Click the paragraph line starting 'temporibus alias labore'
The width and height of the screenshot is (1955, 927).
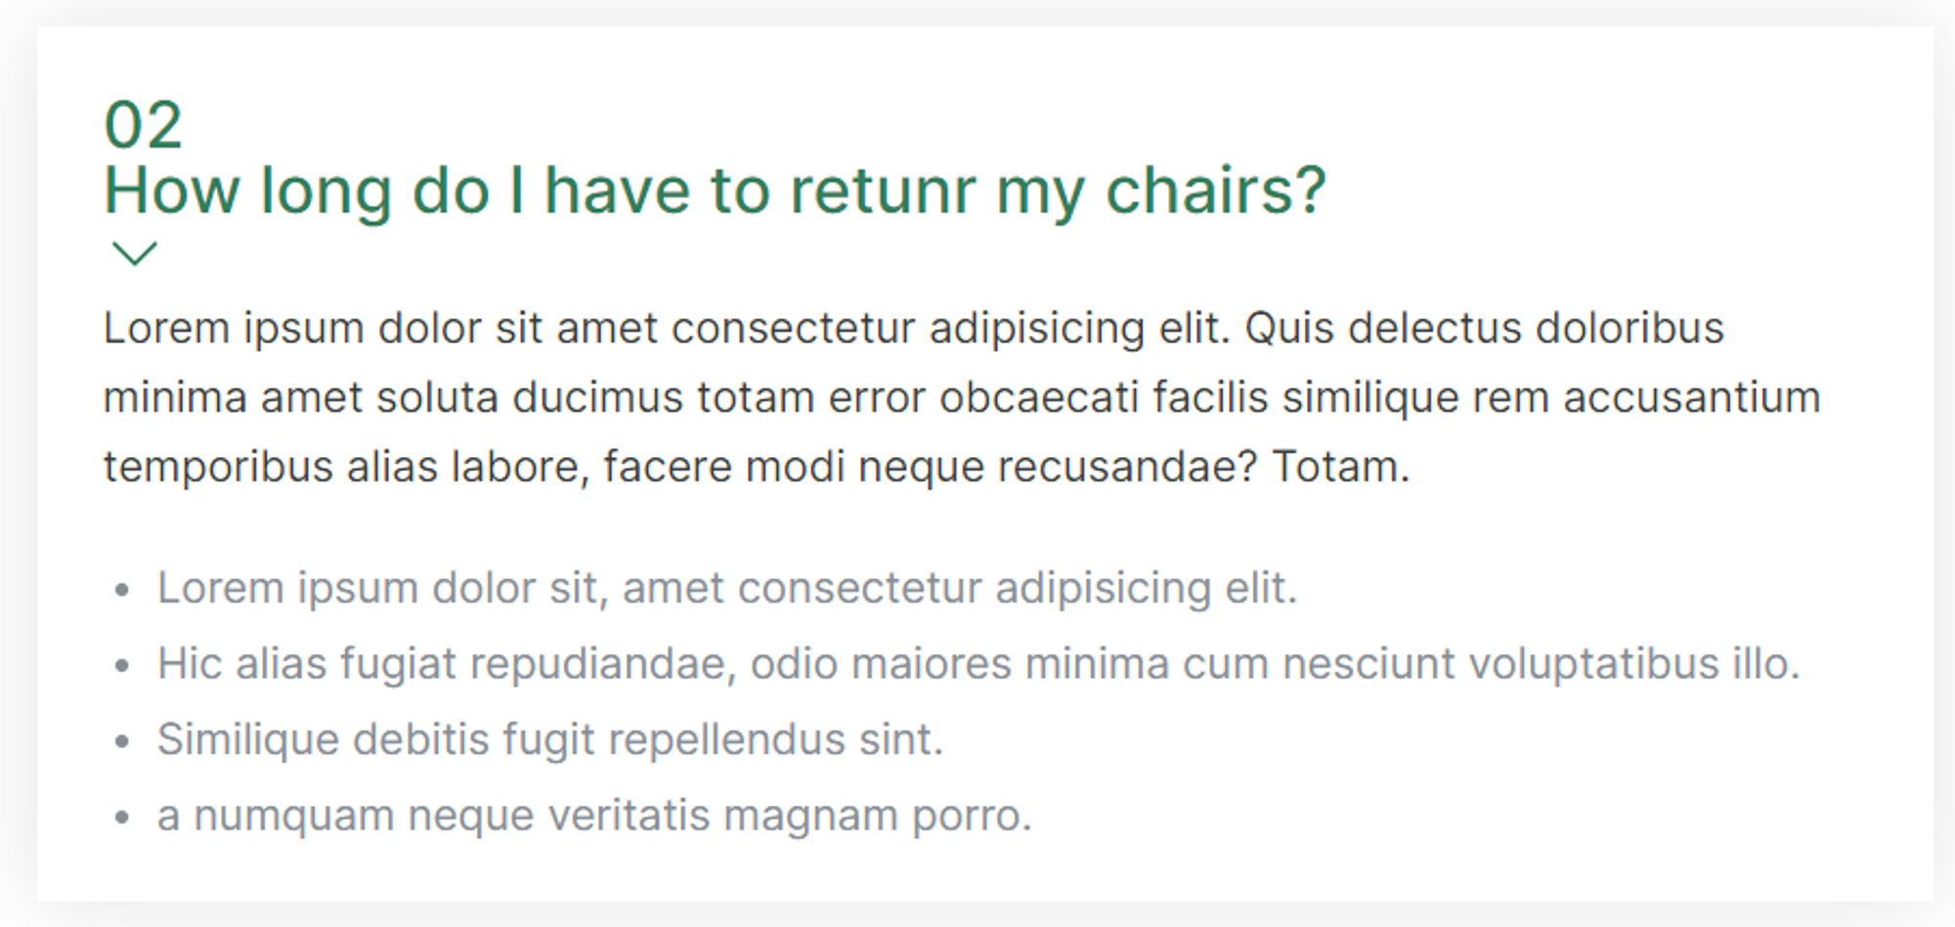[x=757, y=467]
